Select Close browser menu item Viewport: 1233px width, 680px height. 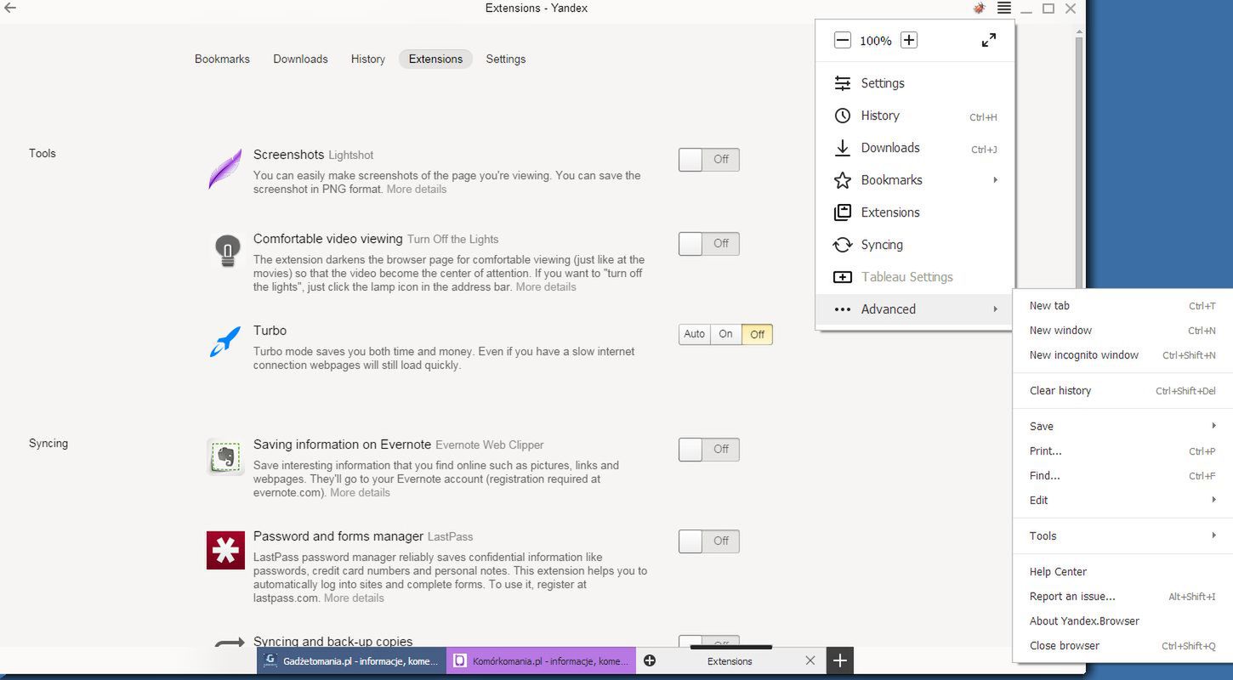pyautogui.click(x=1122, y=645)
